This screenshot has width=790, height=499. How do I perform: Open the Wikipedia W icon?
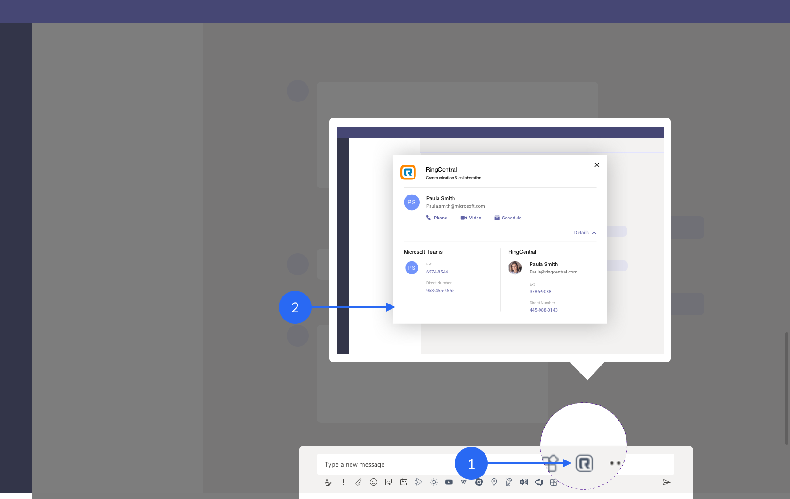click(464, 482)
